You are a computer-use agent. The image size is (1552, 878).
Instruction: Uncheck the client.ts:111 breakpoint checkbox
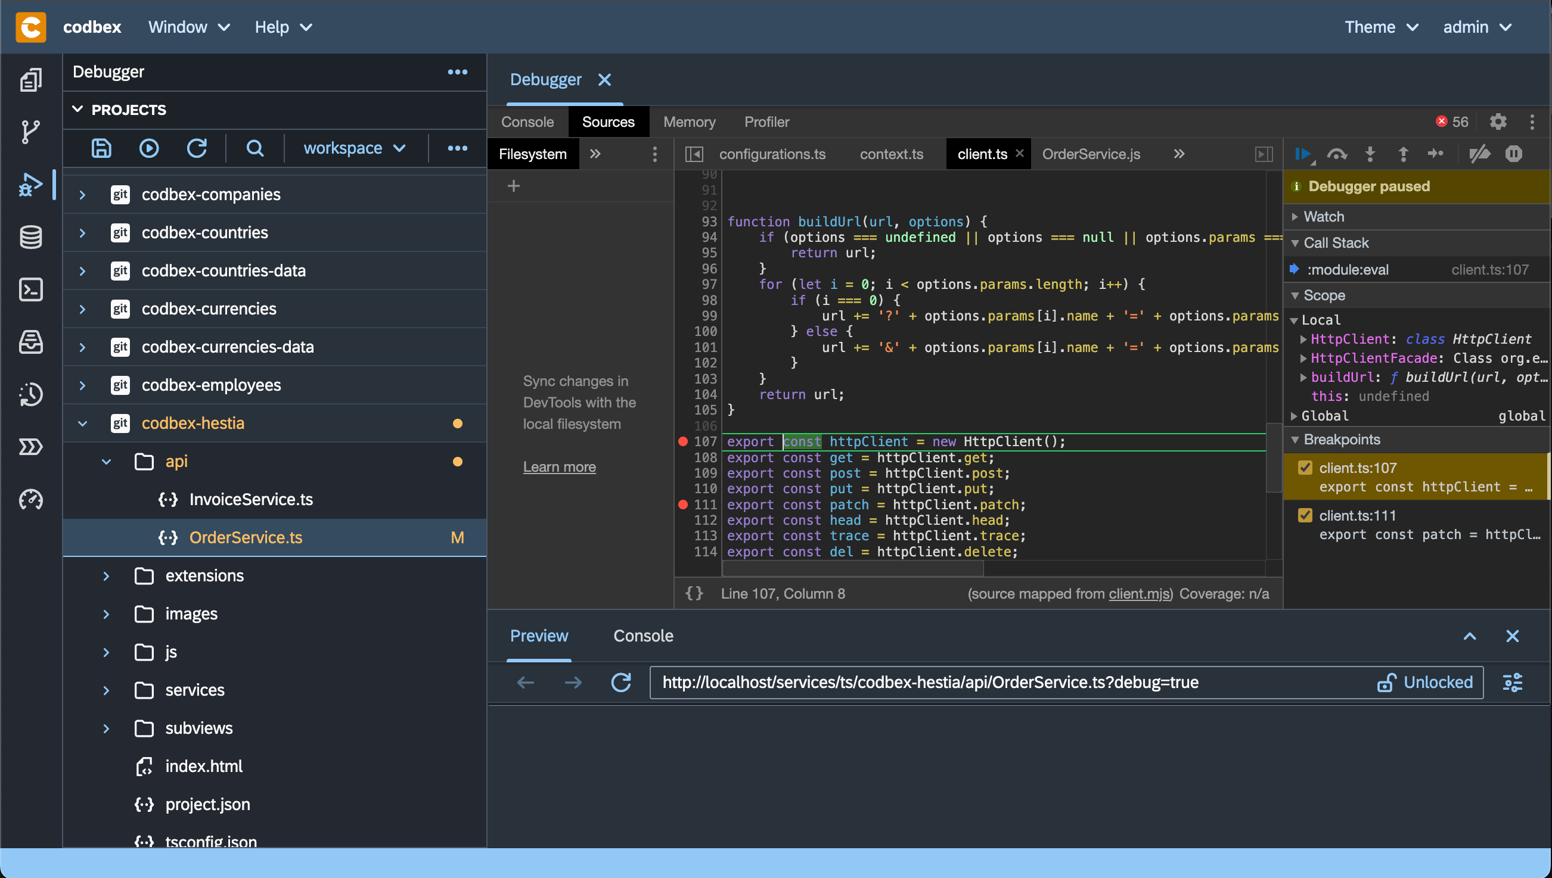pos(1305,516)
